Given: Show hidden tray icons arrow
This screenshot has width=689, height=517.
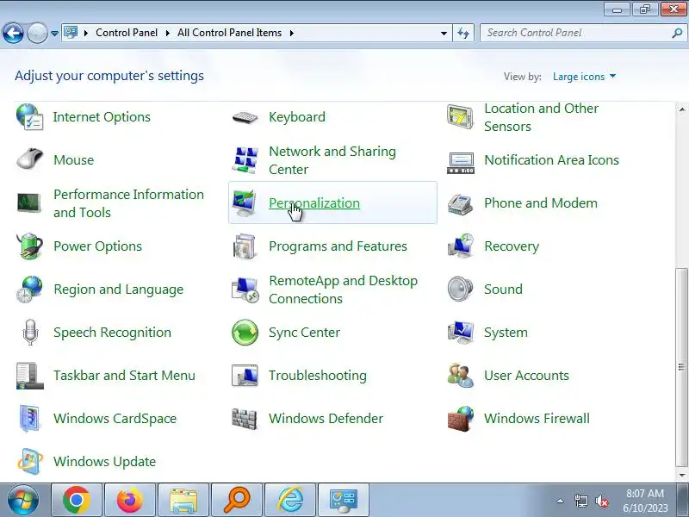Looking at the screenshot, I should click(561, 501).
